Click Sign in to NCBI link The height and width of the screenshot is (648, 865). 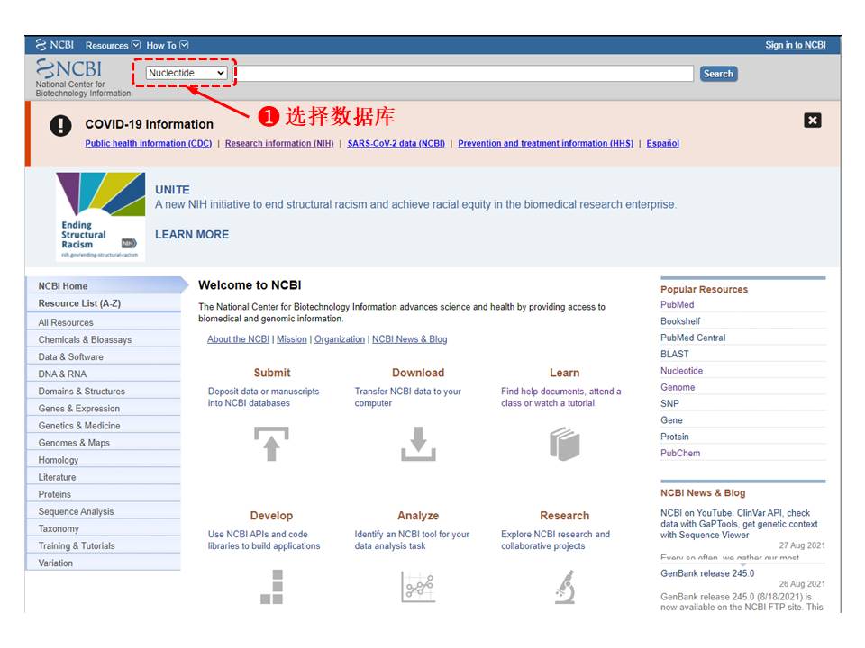[795, 45]
